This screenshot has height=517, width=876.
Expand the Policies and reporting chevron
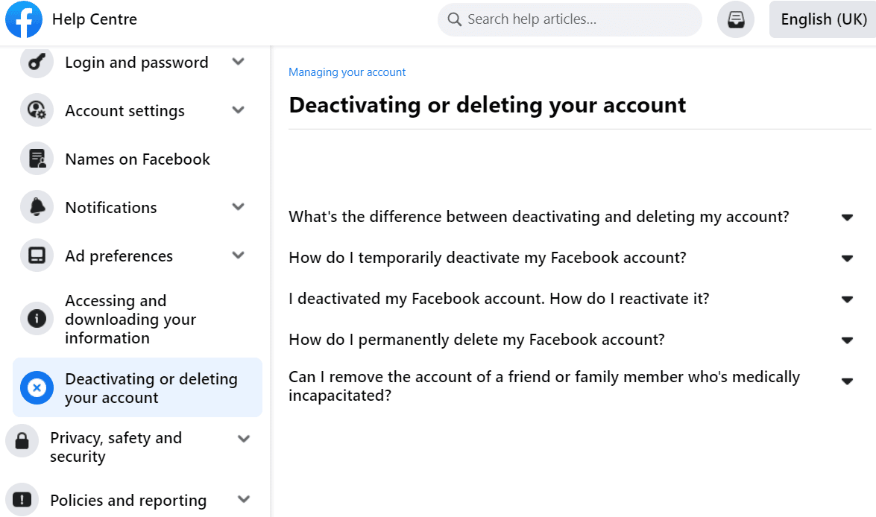pos(244,499)
